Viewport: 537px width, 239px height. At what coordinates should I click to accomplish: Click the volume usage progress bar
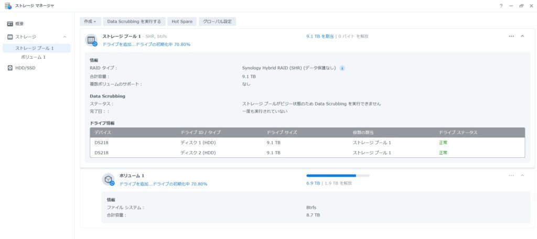[338, 176]
